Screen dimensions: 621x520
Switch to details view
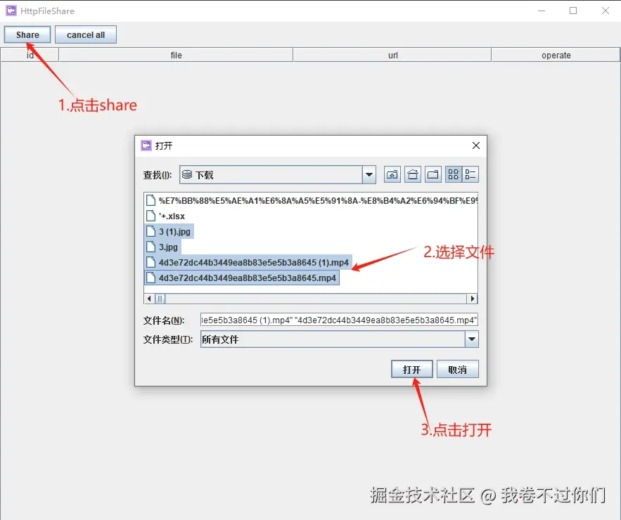coord(470,174)
